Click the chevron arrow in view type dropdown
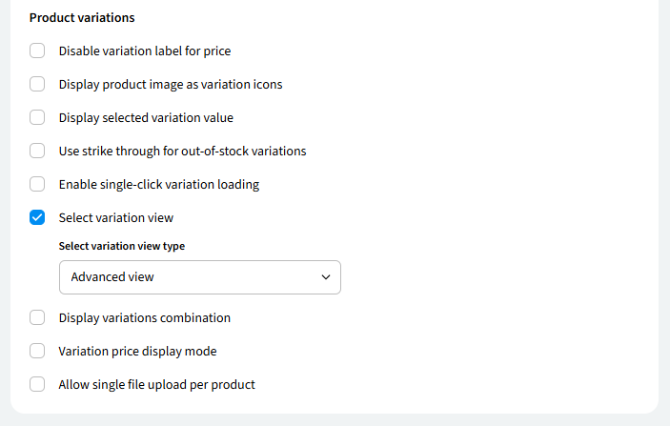This screenshot has width=670, height=426. pyautogui.click(x=326, y=276)
